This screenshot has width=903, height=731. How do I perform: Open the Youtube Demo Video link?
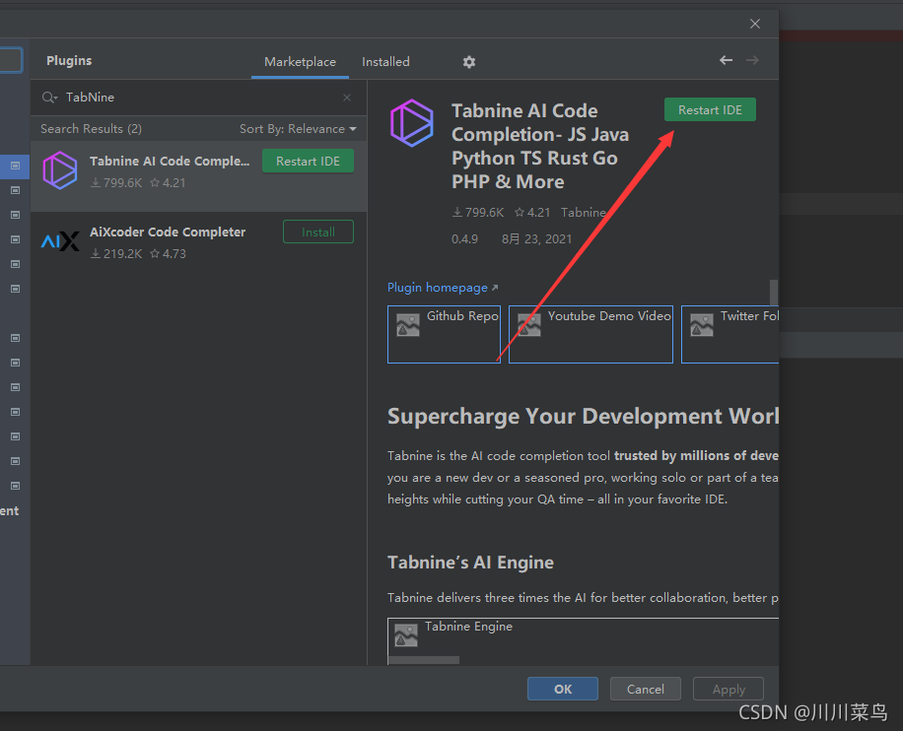(590, 334)
